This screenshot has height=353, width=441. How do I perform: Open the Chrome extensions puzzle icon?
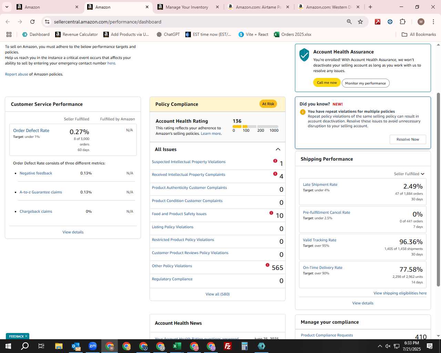click(402, 22)
